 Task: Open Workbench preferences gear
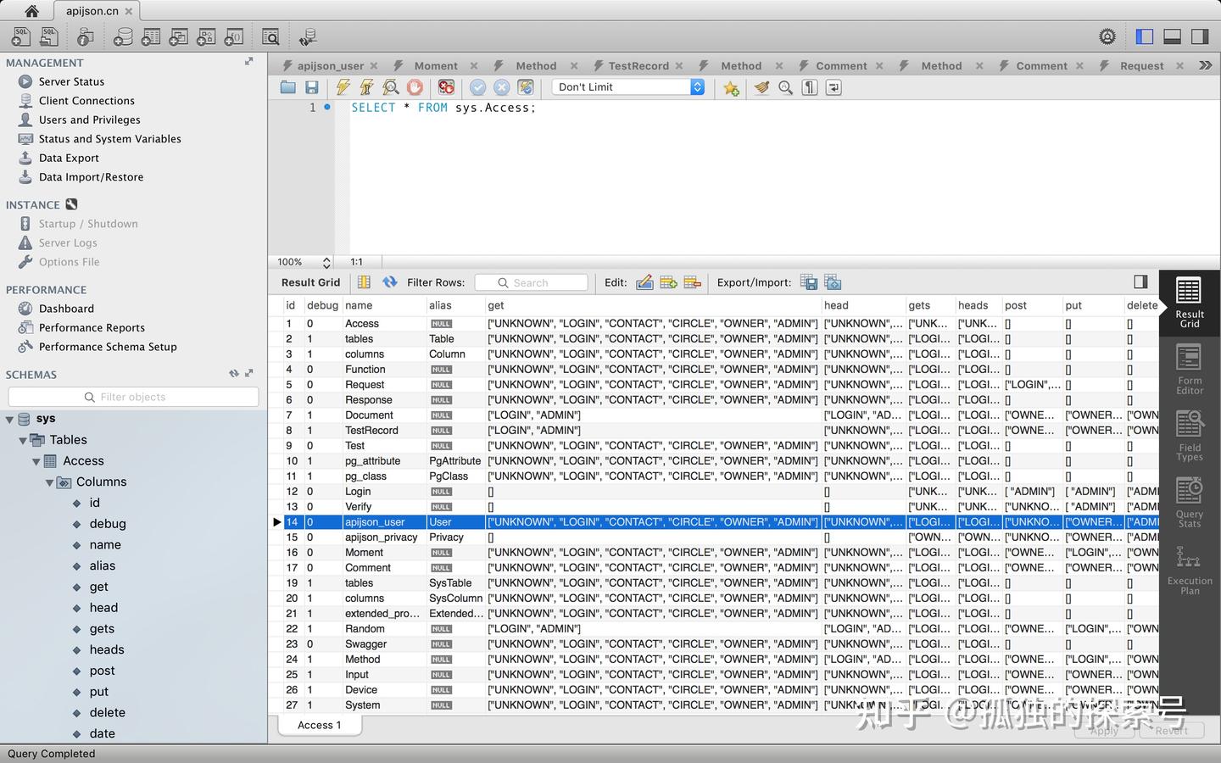[x=1107, y=36]
